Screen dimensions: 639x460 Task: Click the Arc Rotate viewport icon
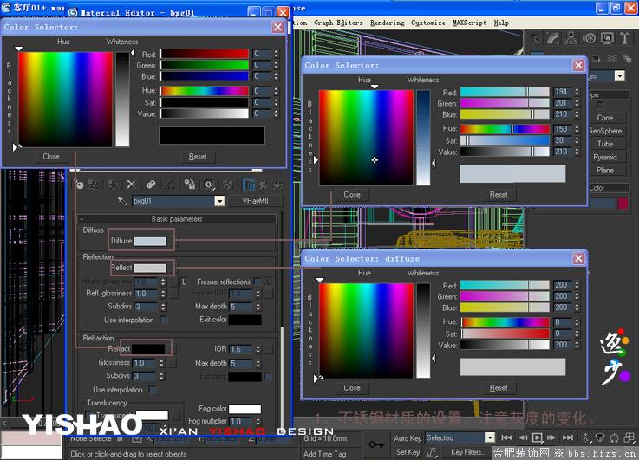coord(614,437)
